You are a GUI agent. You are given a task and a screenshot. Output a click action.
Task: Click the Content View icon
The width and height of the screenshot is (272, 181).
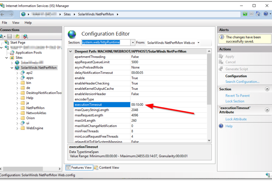click(x=96, y=168)
